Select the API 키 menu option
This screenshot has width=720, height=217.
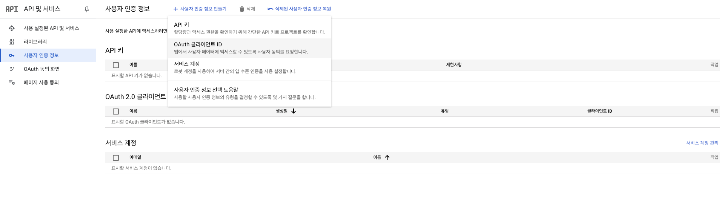[249, 28]
